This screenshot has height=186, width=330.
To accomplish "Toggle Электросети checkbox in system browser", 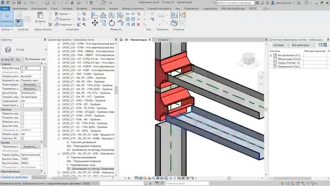I will 275,67.
